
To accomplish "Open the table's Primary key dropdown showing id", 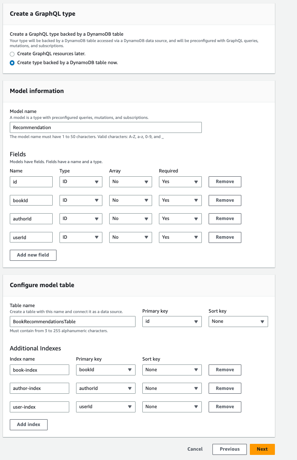I will pyautogui.click(x=172, y=321).
